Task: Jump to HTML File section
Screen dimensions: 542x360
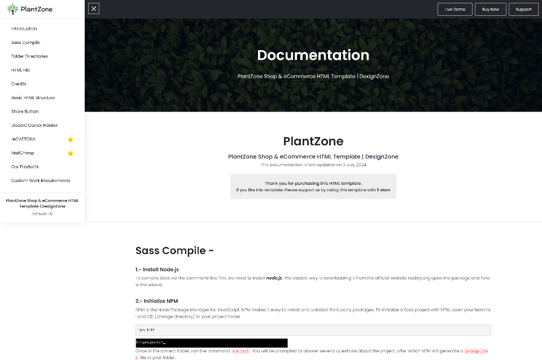Action: [20, 70]
